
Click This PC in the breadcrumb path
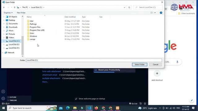click(x=25, y=7)
